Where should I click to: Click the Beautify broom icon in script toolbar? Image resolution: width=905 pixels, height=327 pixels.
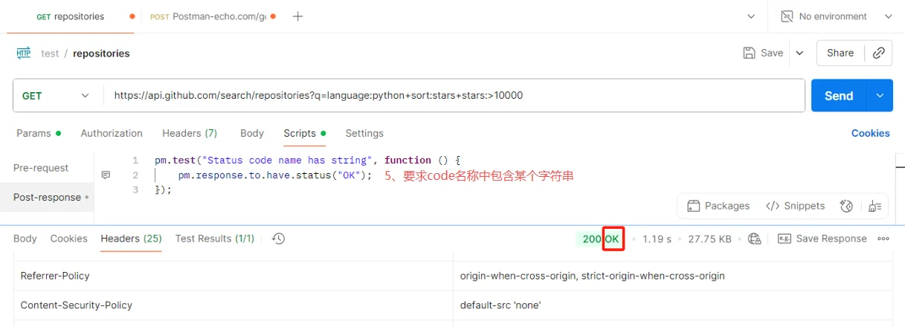(x=875, y=206)
